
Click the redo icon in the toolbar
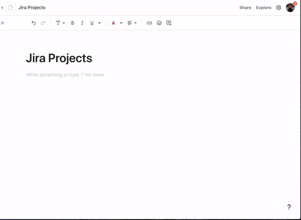coord(43,23)
